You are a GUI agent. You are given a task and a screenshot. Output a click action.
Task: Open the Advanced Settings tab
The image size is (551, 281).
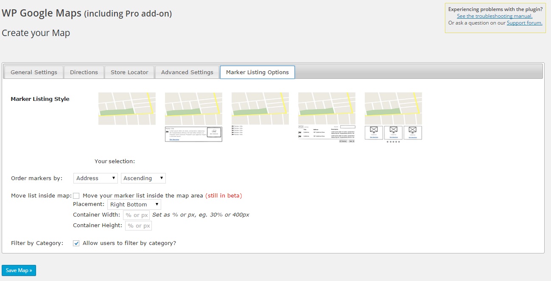point(187,72)
